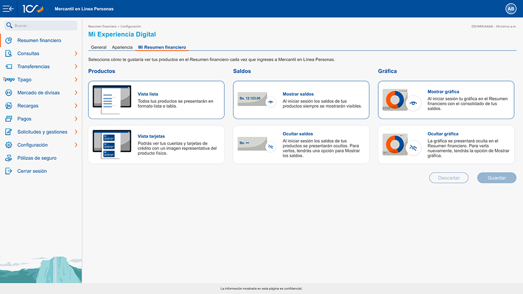Screen dimensions: 523x294
Task: Click the DD/MM/AAAA date time text
Action: (x=494, y=26)
